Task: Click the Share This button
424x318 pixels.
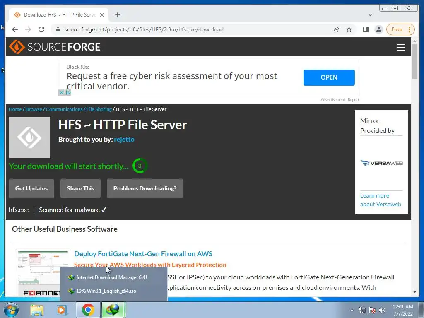Action: tap(80, 188)
